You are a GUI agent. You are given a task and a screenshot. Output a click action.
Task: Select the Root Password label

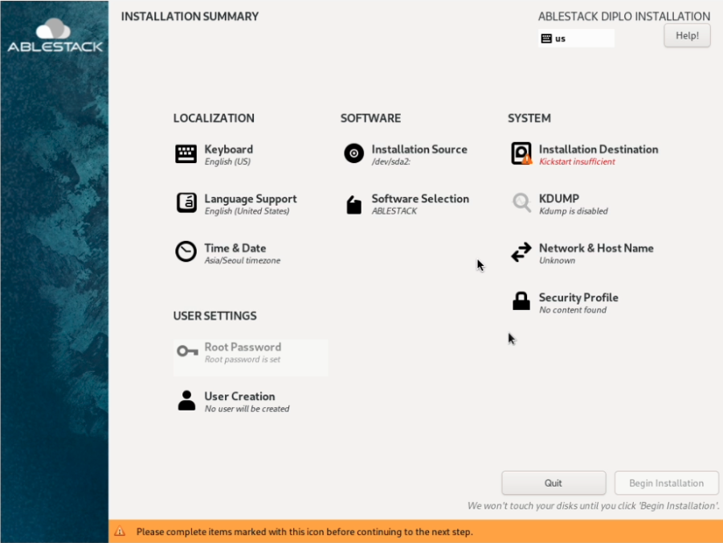coord(243,347)
